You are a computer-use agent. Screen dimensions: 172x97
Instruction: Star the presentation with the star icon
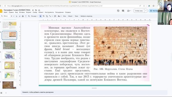pos(33,10)
